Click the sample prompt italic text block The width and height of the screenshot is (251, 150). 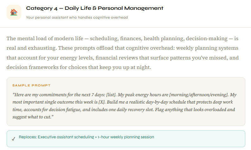124,106
